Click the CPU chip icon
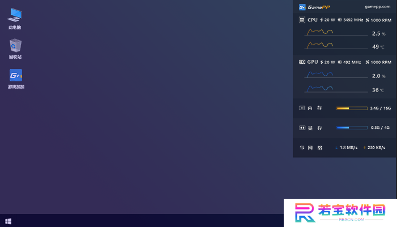Screen dimensions: 397x227 [302, 20]
